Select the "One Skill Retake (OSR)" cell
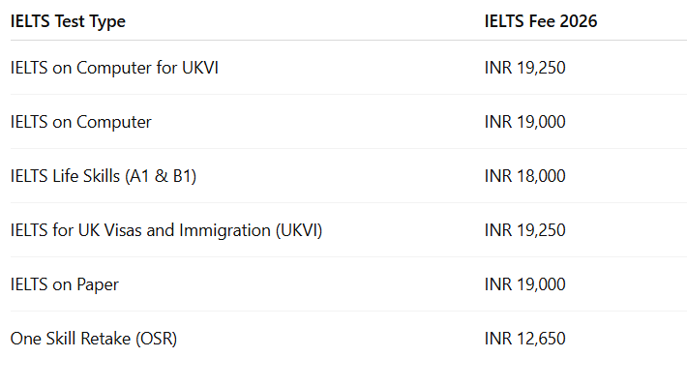Image resolution: width=687 pixels, height=387 pixels. click(94, 339)
